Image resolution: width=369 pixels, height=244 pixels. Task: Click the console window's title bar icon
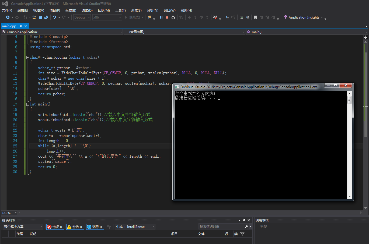tap(177, 87)
